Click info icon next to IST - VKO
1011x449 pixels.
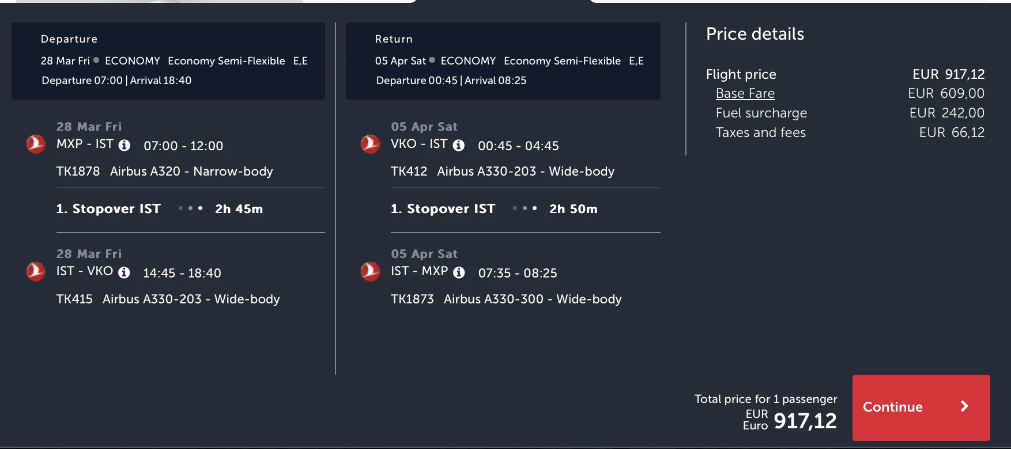pyautogui.click(x=124, y=273)
